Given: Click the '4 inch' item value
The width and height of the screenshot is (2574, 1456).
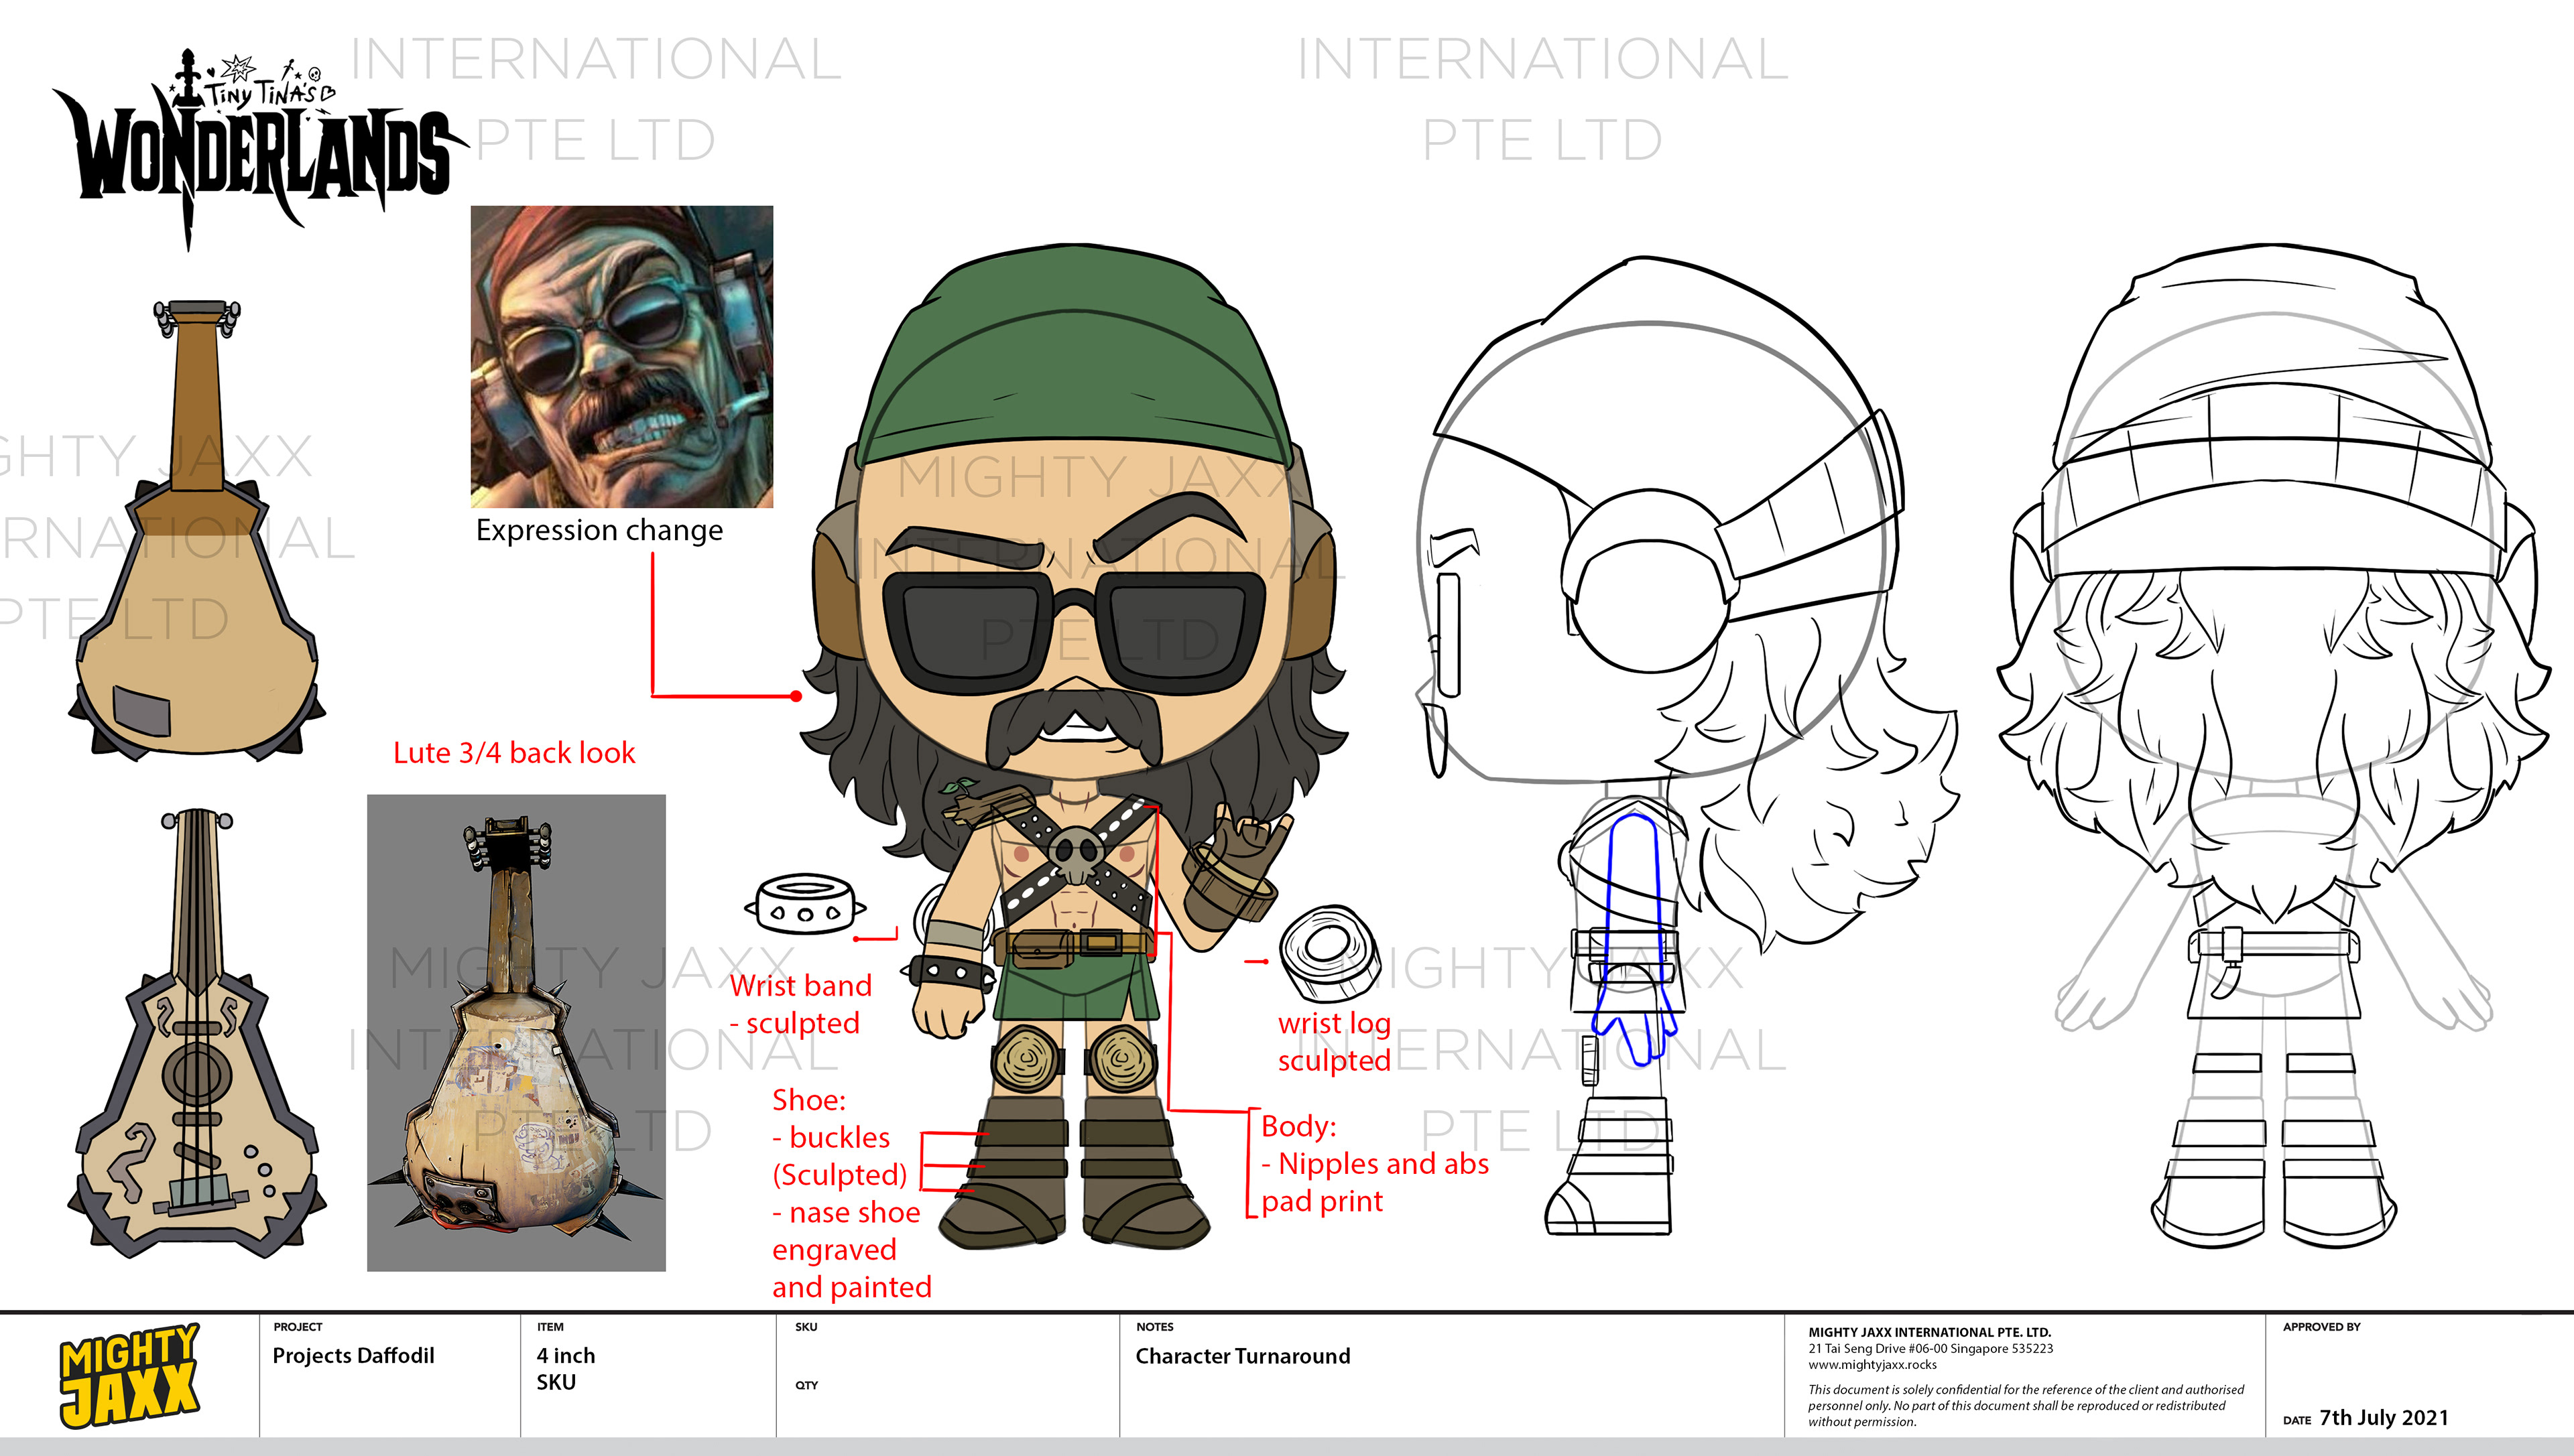Looking at the screenshot, I should pyautogui.click(x=565, y=1356).
